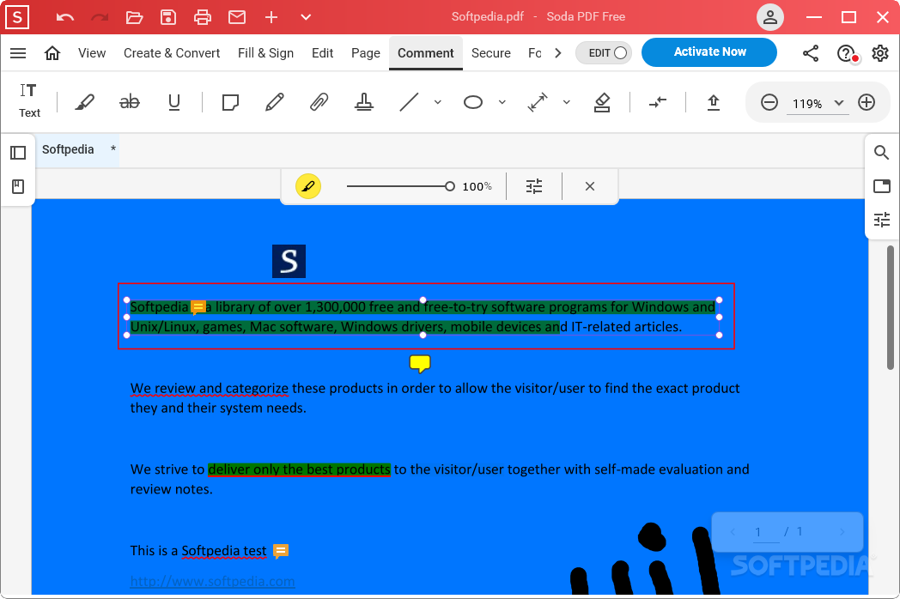
Task: Open the Page tab
Action: [366, 53]
